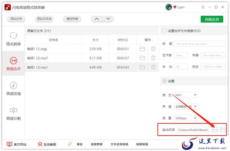Open 文字语音转换 tool link
The height and width of the screenshot is (151, 230).
119,144
